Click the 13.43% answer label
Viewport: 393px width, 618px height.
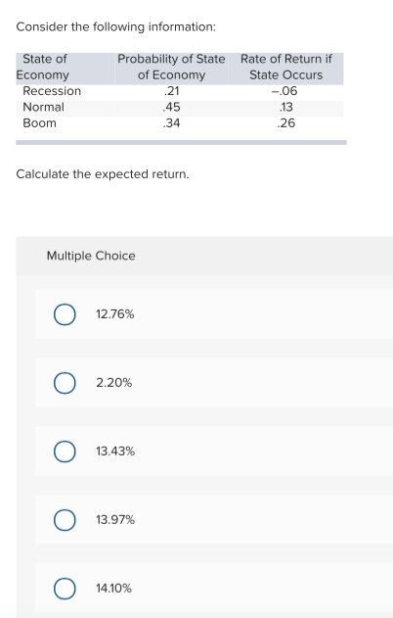tap(115, 452)
